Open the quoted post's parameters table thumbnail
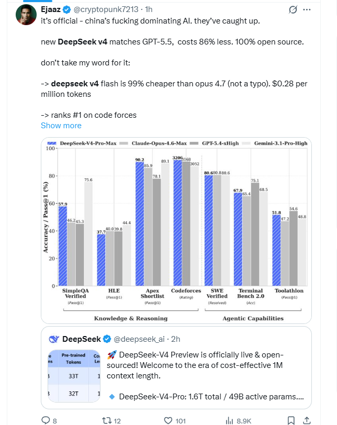 click(x=74, y=375)
